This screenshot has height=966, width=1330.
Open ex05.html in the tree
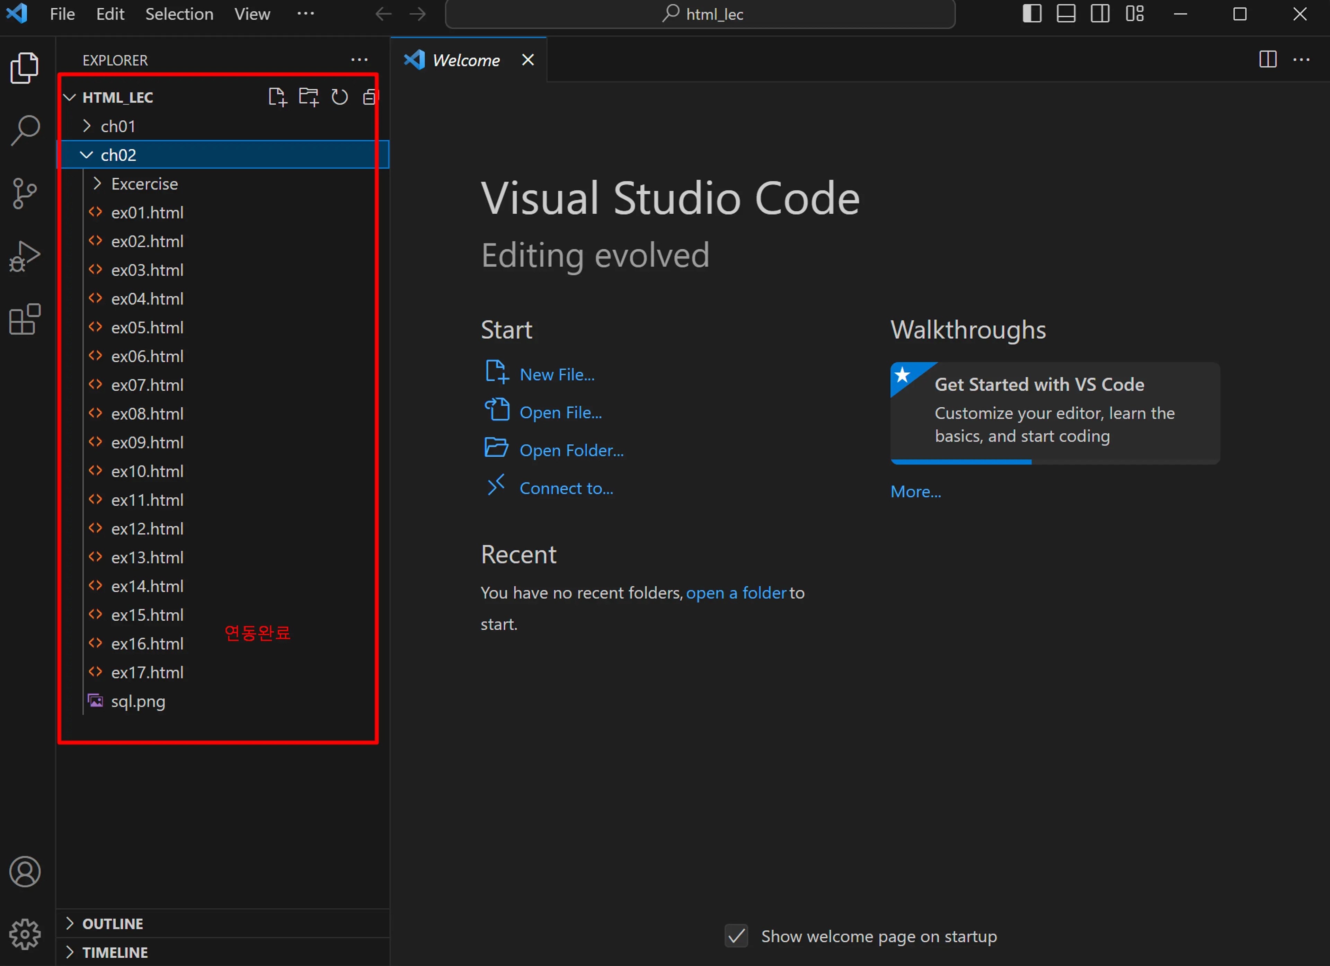[223, 327]
